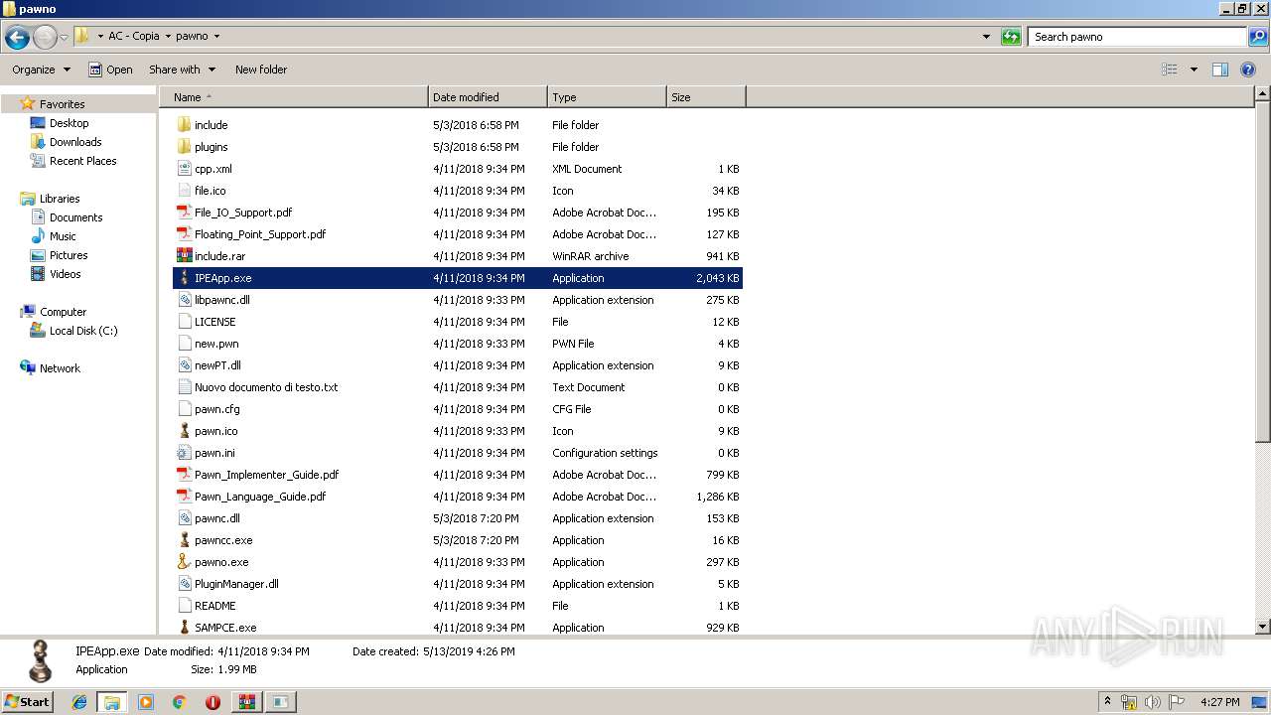1271x715 pixels.
Task: Open the recent pages dropdown arrow
Action: (64, 38)
